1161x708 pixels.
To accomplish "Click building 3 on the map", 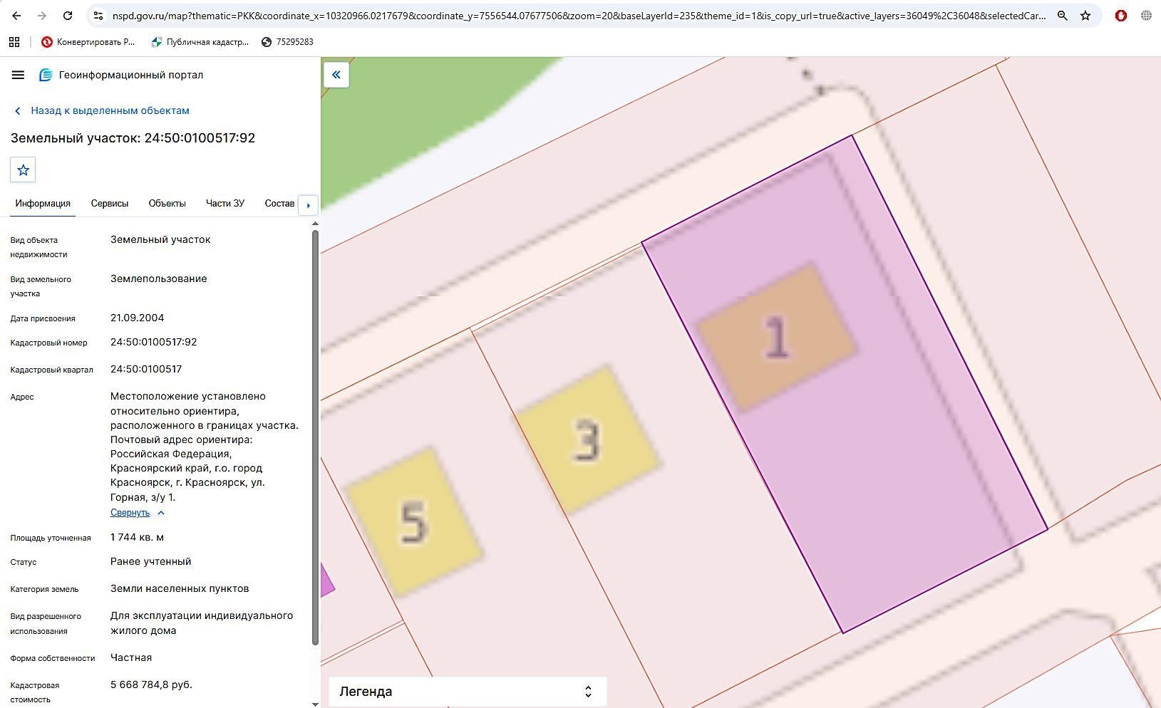I will tap(587, 440).
